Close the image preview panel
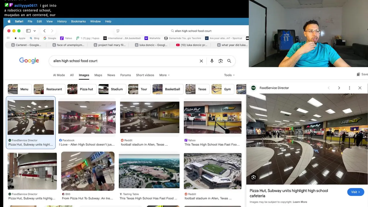The image size is (368, 207). [360, 88]
